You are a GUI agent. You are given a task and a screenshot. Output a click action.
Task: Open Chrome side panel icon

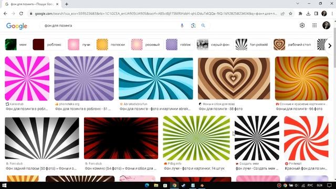(x=316, y=14)
